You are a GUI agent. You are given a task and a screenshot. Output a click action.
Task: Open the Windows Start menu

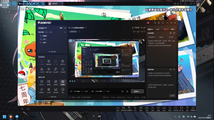click(4, 117)
